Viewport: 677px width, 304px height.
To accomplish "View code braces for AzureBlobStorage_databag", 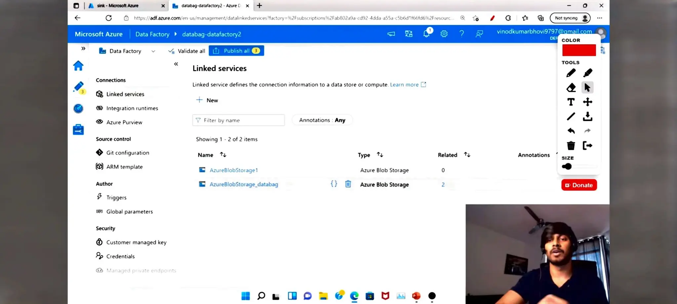I will click(334, 184).
